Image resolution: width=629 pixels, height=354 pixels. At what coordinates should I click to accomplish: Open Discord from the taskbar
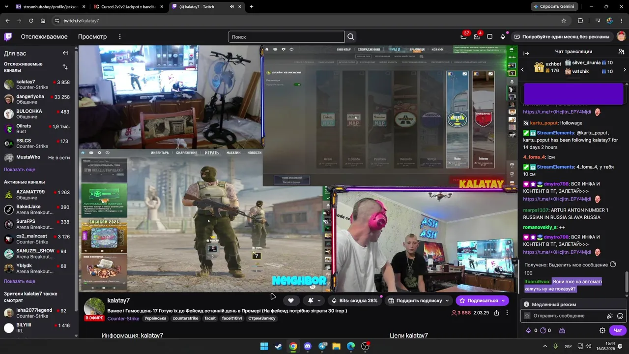[x=308, y=346]
